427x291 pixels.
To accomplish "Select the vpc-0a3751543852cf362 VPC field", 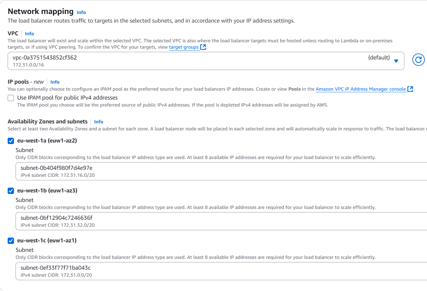I will [x=191, y=61].
